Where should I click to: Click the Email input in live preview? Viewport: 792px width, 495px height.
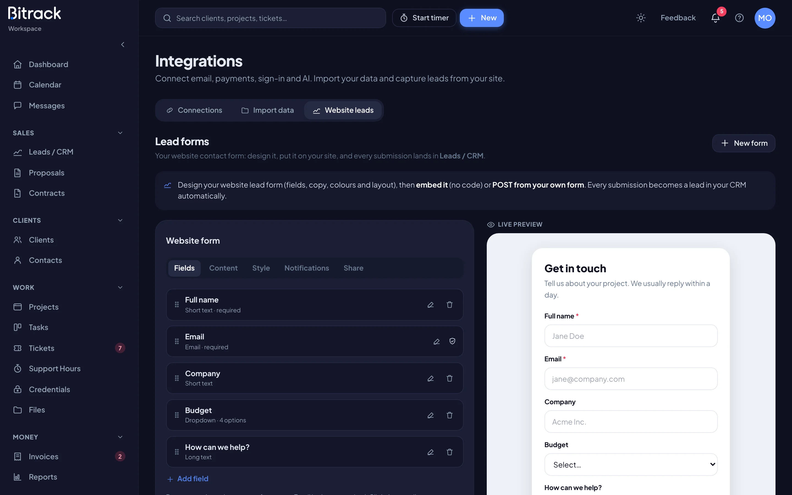(x=631, y=379)
